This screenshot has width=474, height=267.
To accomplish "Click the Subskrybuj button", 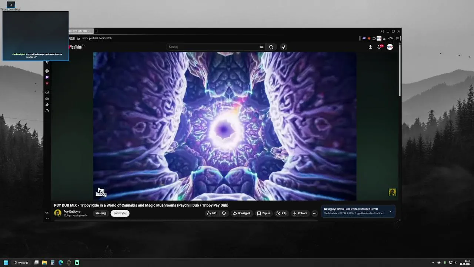I will (120, 213).
